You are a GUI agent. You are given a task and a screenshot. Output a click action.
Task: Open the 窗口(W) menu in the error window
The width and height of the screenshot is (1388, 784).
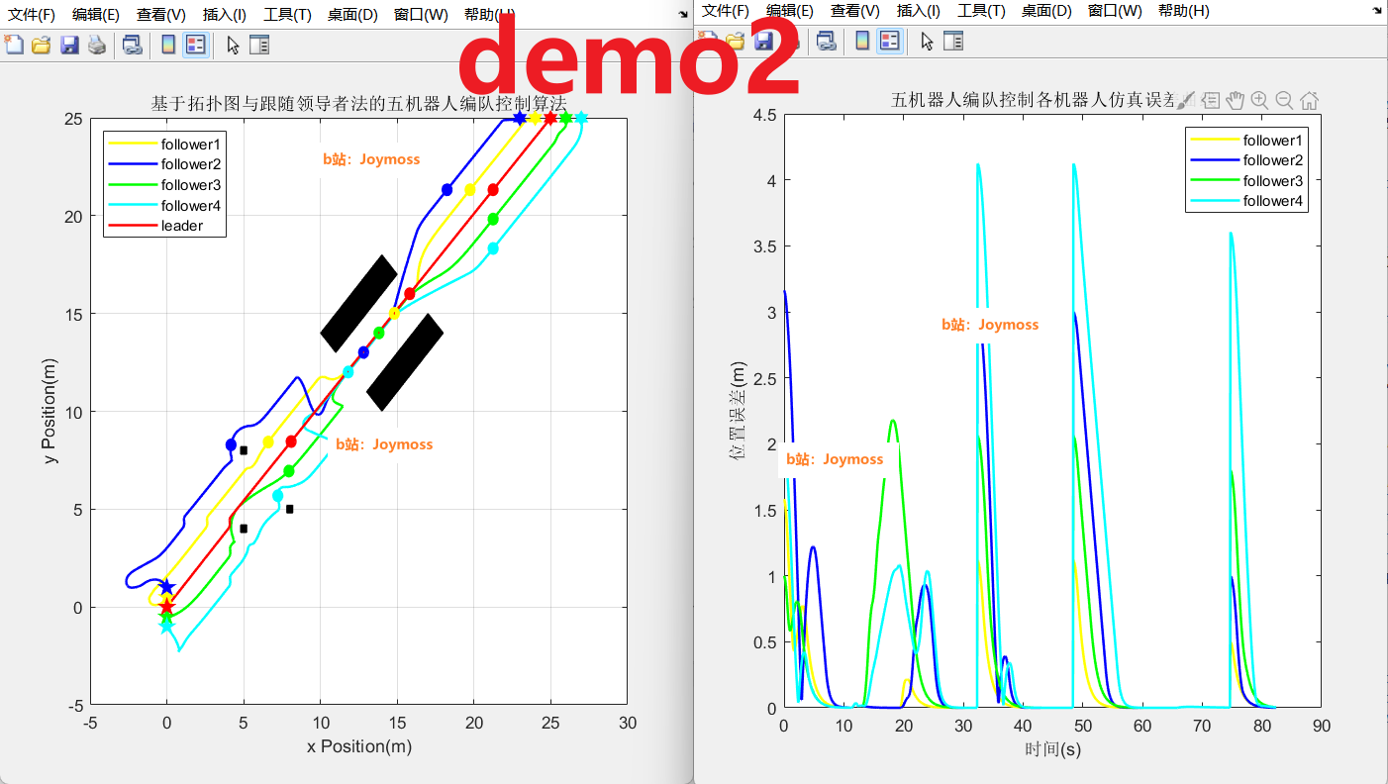point(1115,11)
